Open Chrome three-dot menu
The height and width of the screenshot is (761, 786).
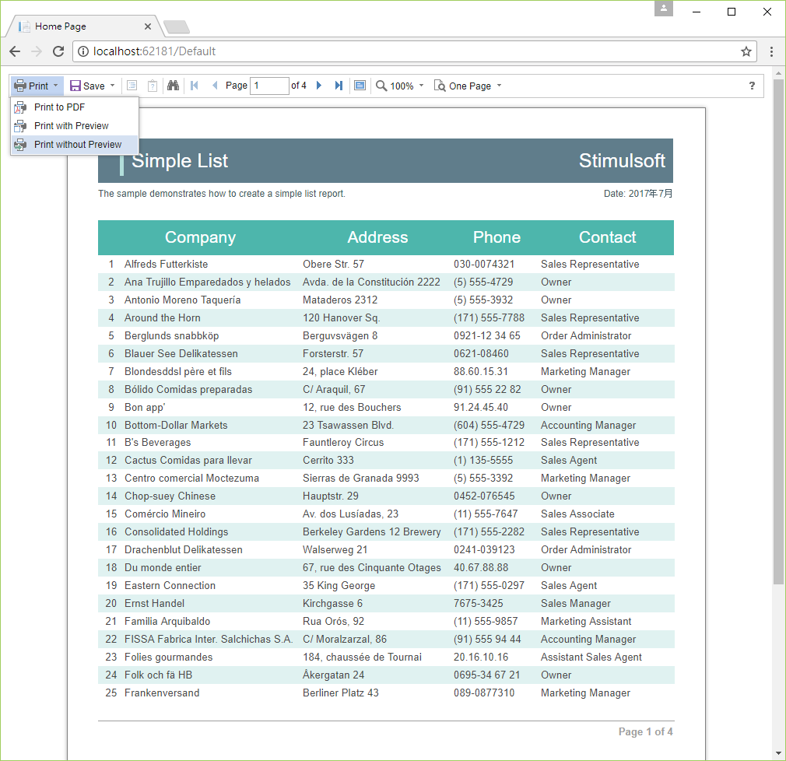(x=771, y=51)
